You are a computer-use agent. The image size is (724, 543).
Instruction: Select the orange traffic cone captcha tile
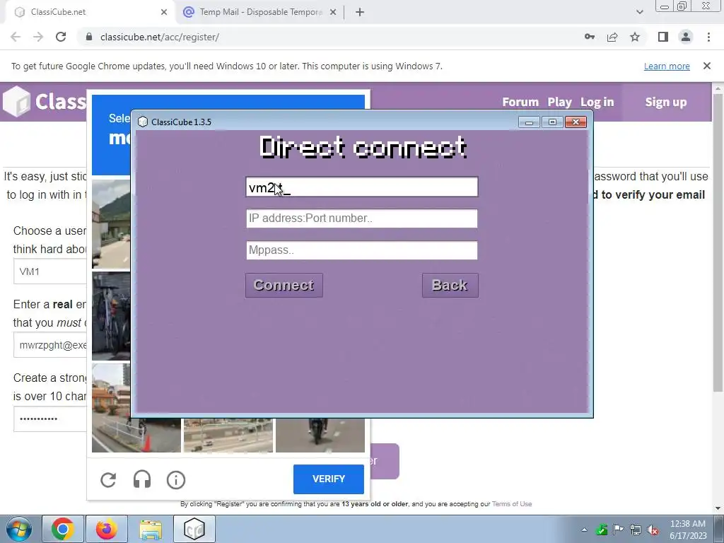(136, 435)
